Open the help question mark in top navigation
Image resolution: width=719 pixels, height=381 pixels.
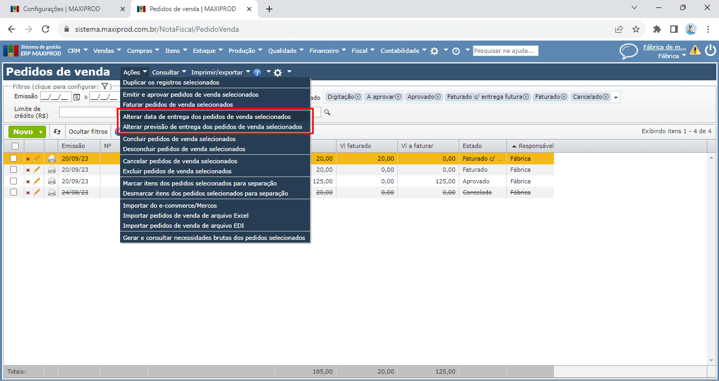[x=456, y=51]
